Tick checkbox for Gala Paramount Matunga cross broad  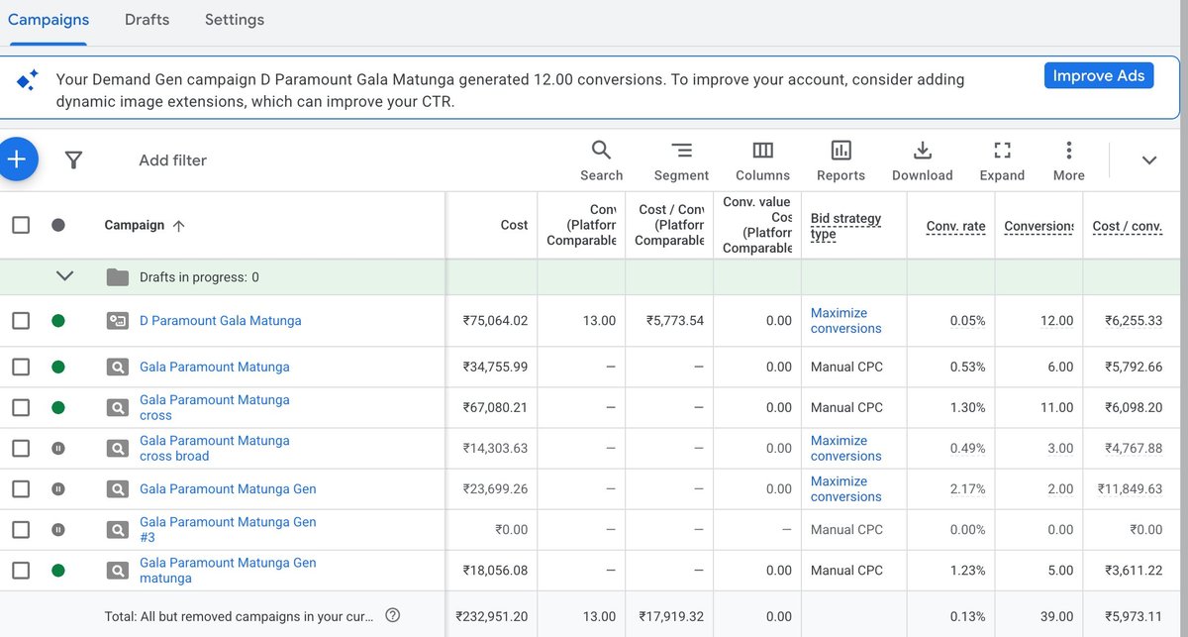(21, 448)
